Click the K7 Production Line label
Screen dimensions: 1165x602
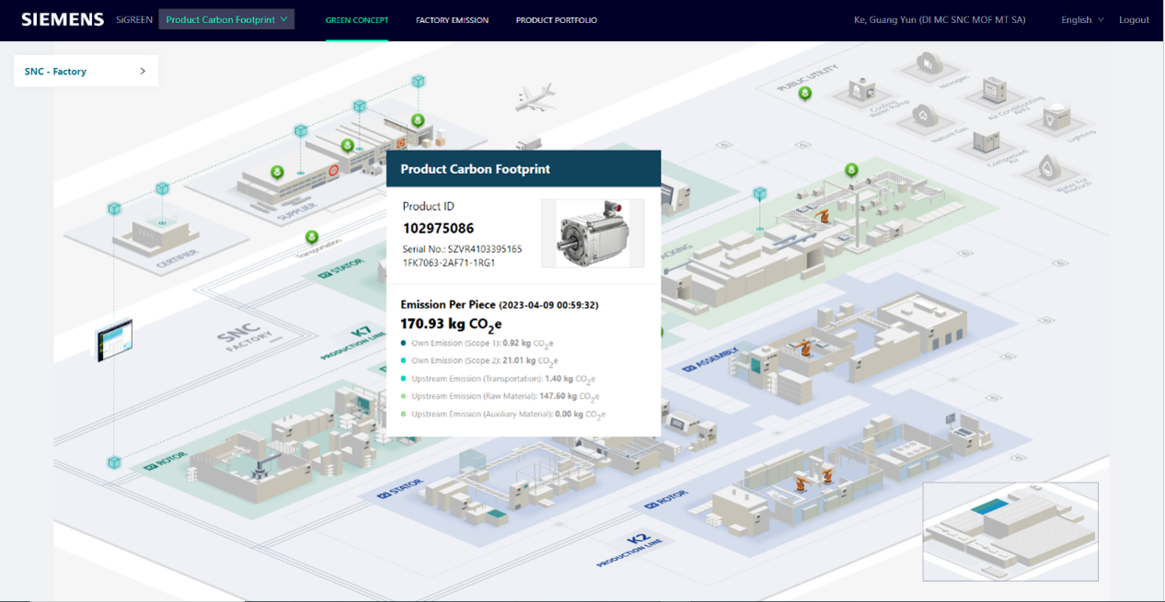[354, 344]
